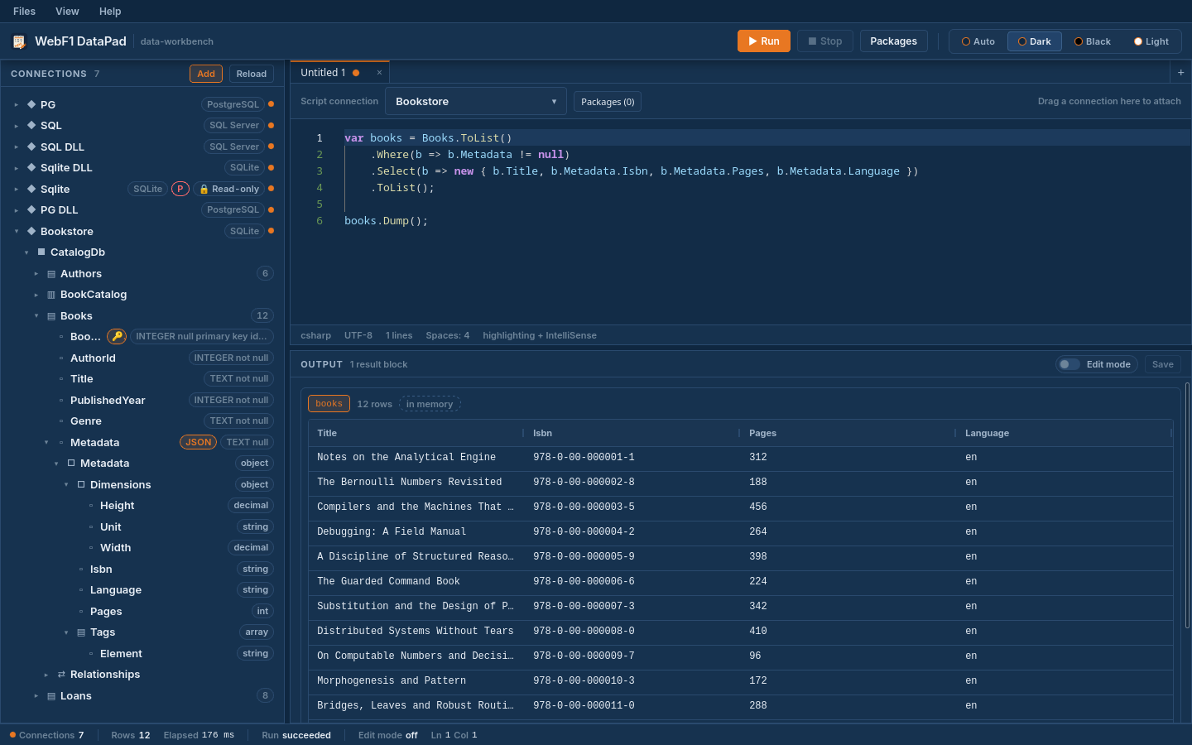
Task: Click the Books table icon
Action: pos(51,316)
